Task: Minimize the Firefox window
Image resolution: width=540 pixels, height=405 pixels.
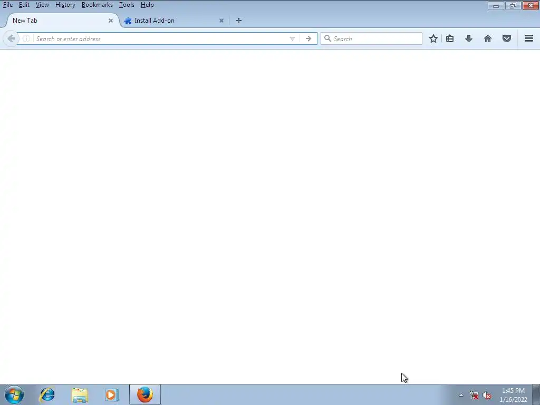Action: click(x=496, y=5)
